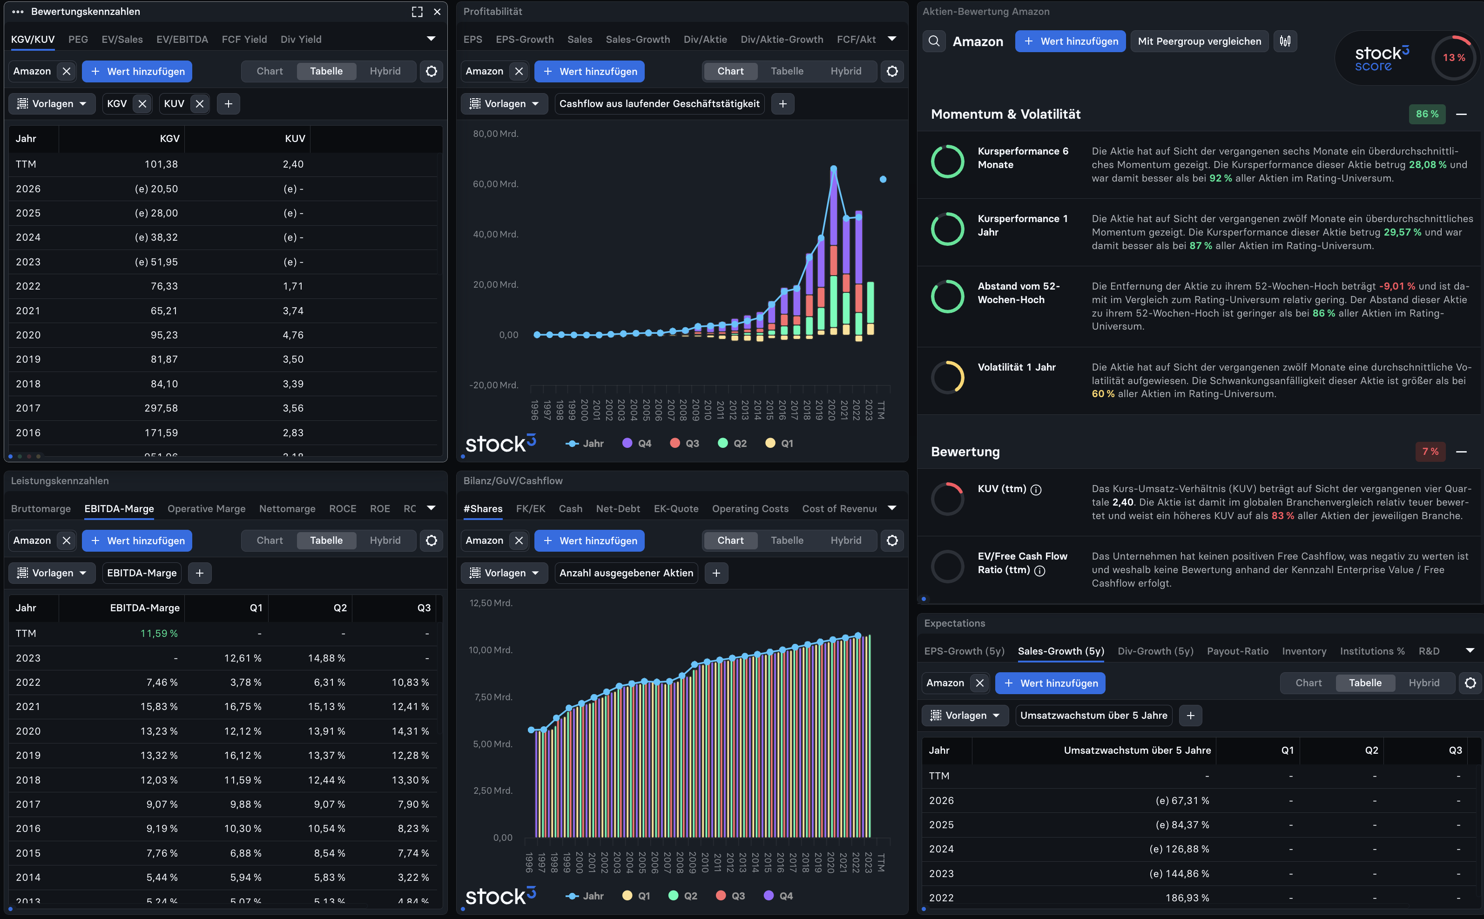Switch to EPS-Growth tab in Profitabilität

tap(525, 40)
